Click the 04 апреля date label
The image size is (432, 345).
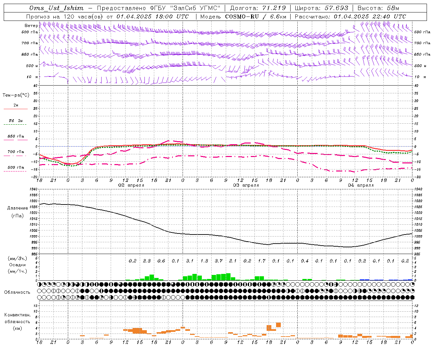pyautogui.click(x=361, y=185)
